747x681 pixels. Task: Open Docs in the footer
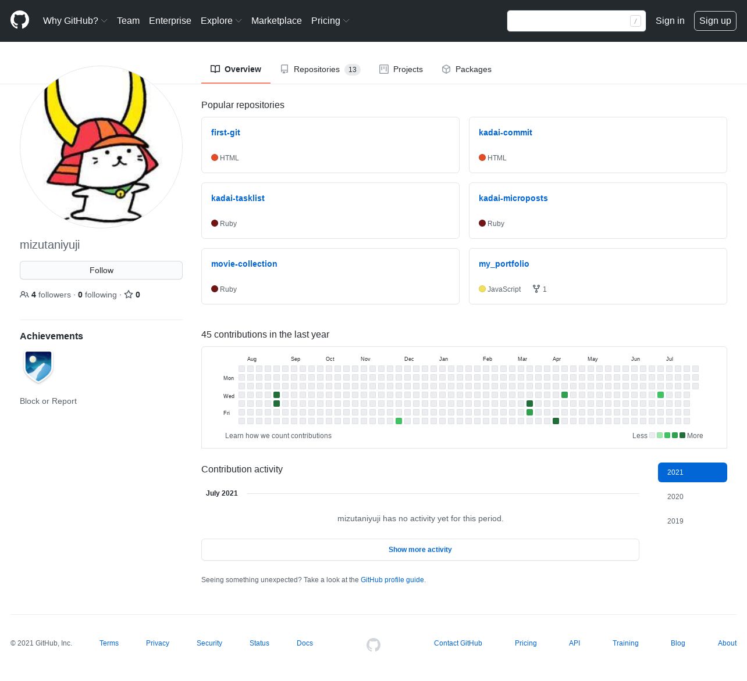coord(305,643)
